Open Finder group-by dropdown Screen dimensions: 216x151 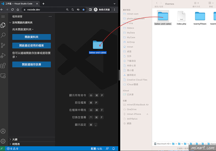(x=211, y=3)
